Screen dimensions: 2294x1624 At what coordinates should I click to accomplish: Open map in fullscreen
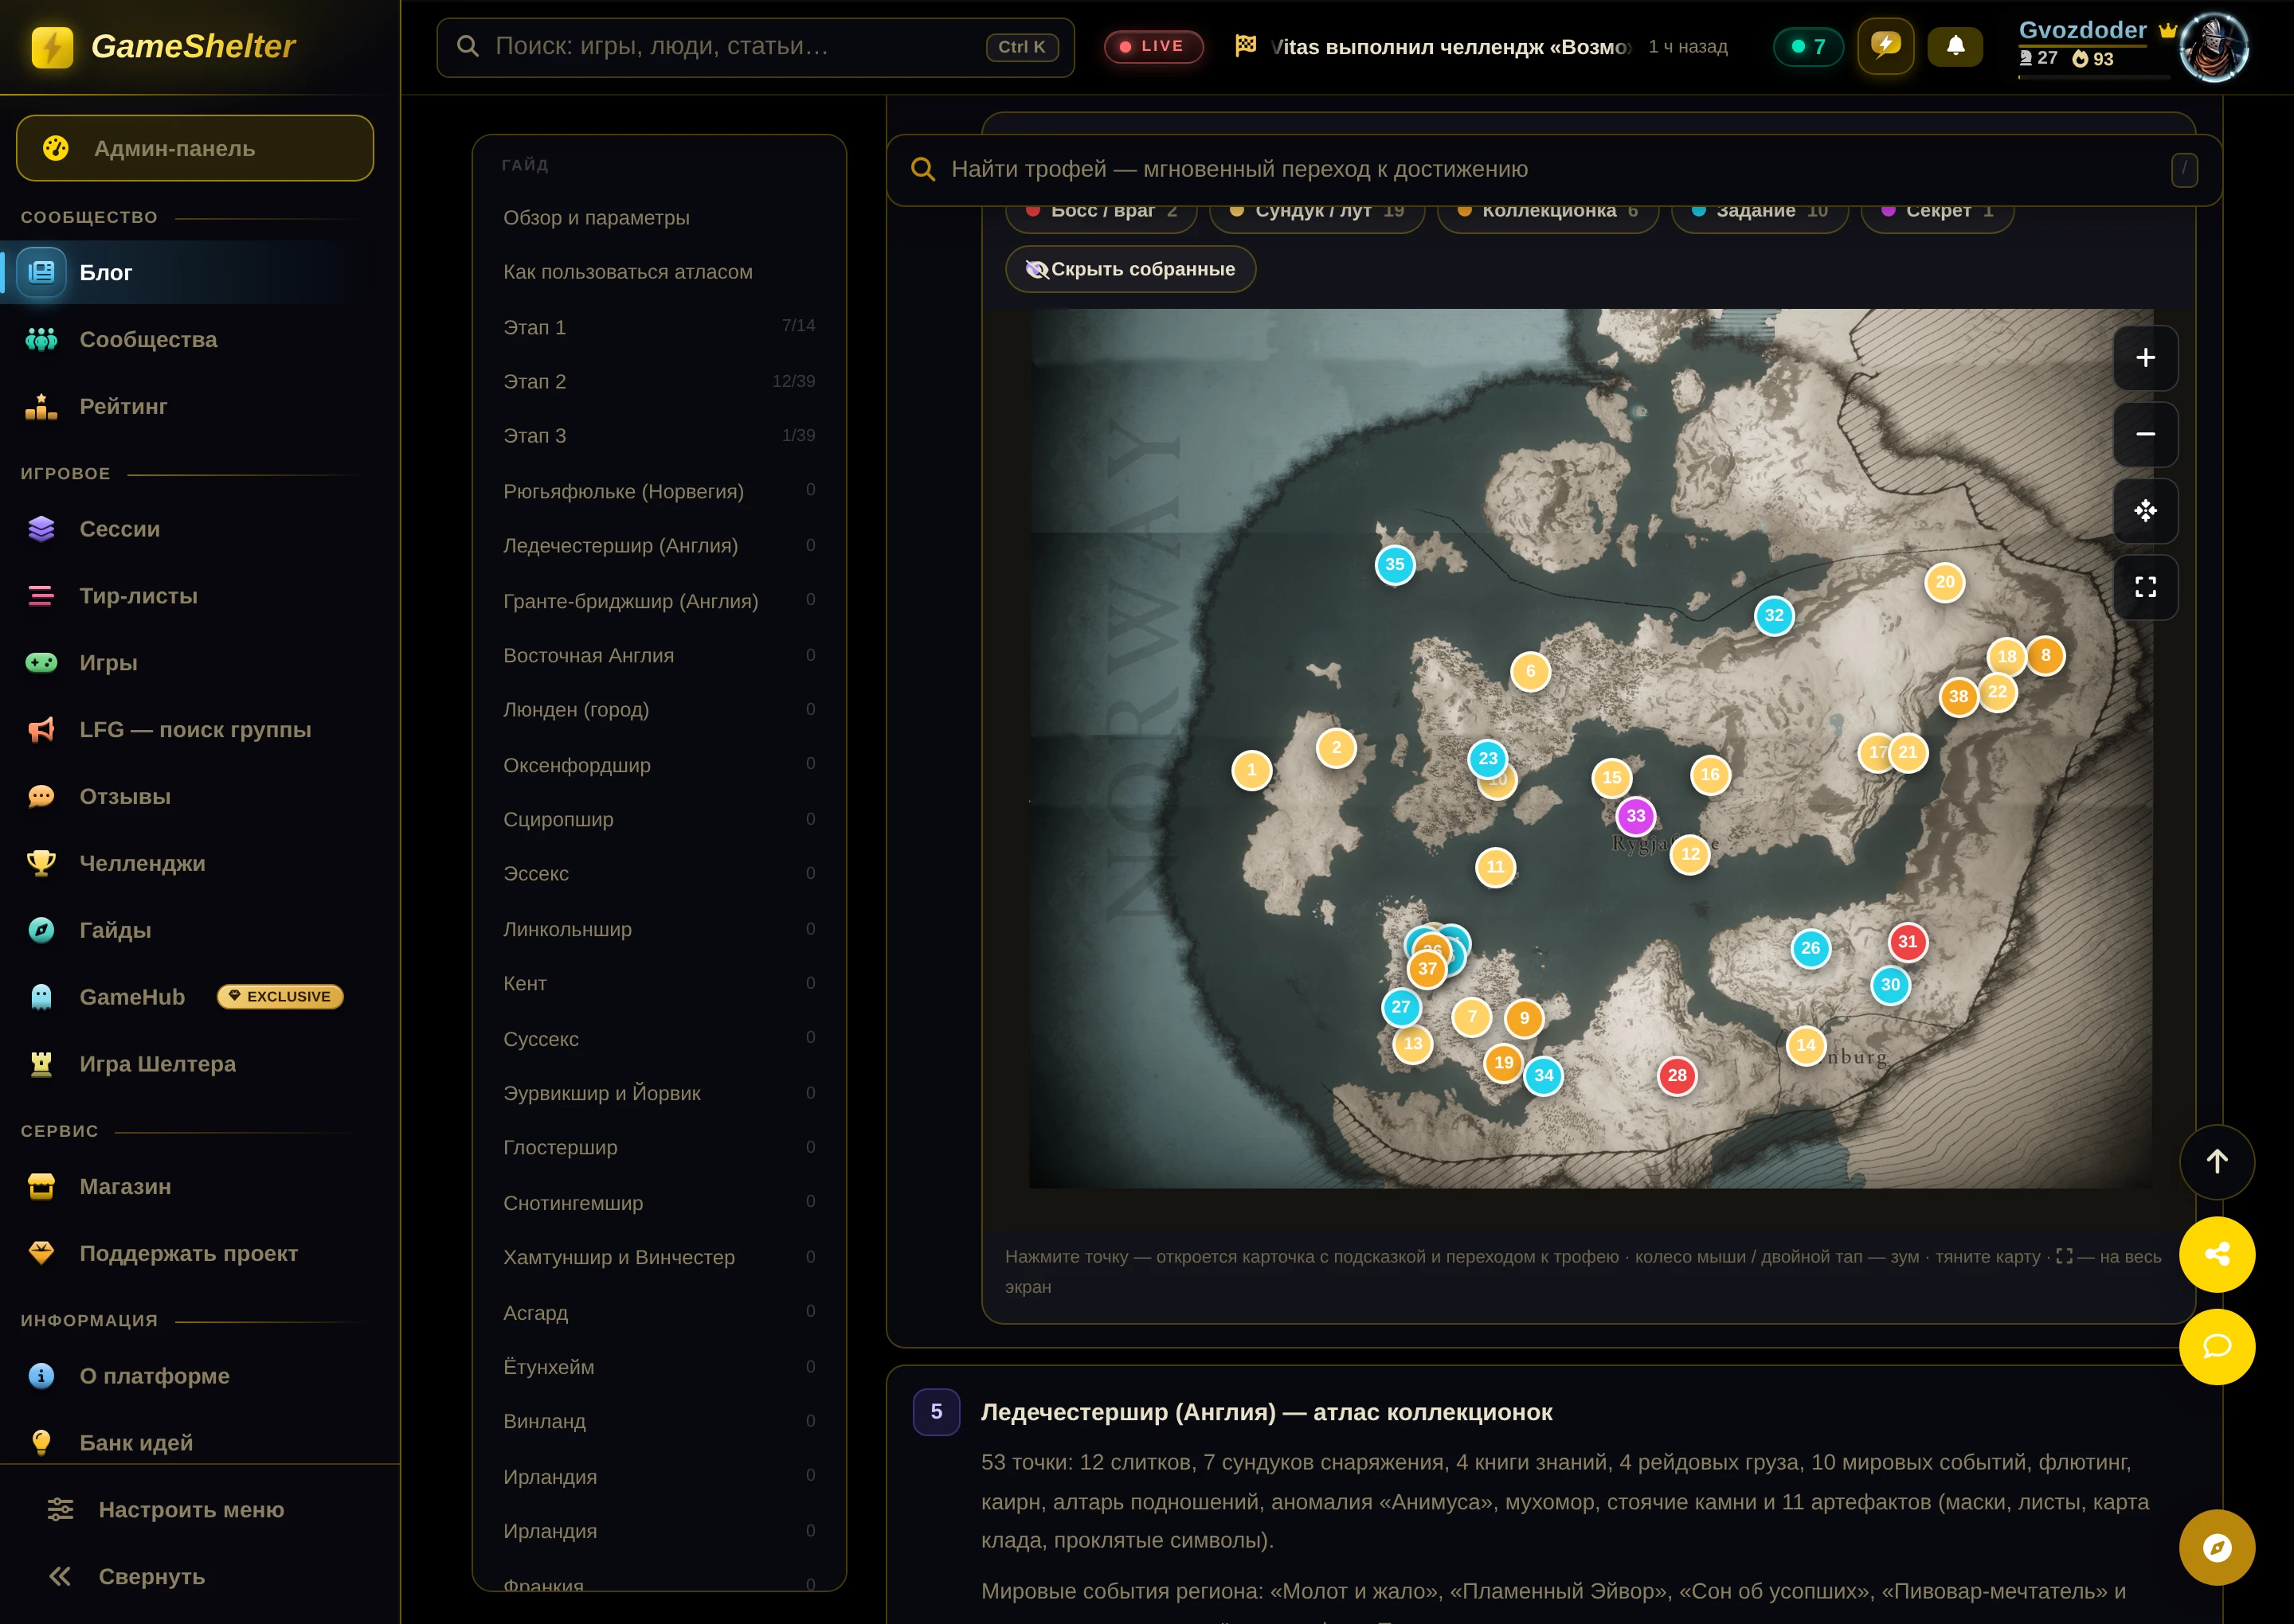pyautogui.click(x=2145, y=587)
